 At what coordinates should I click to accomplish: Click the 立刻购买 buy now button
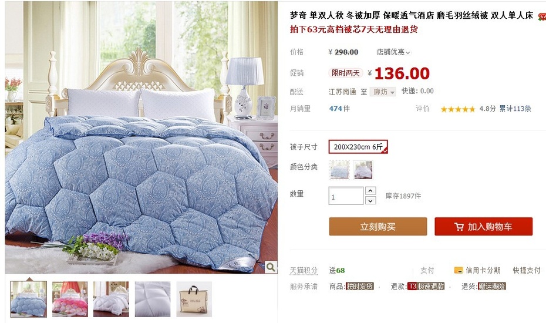(378, 227)
